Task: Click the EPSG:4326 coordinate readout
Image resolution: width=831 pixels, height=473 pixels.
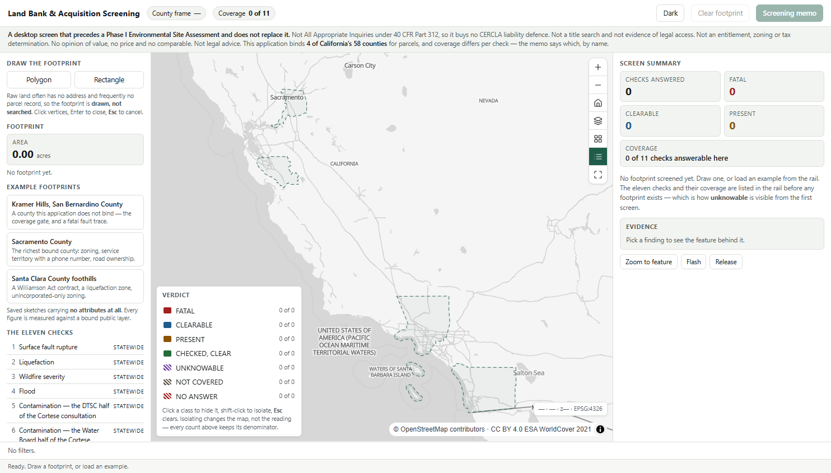Action: click(570, 409)
